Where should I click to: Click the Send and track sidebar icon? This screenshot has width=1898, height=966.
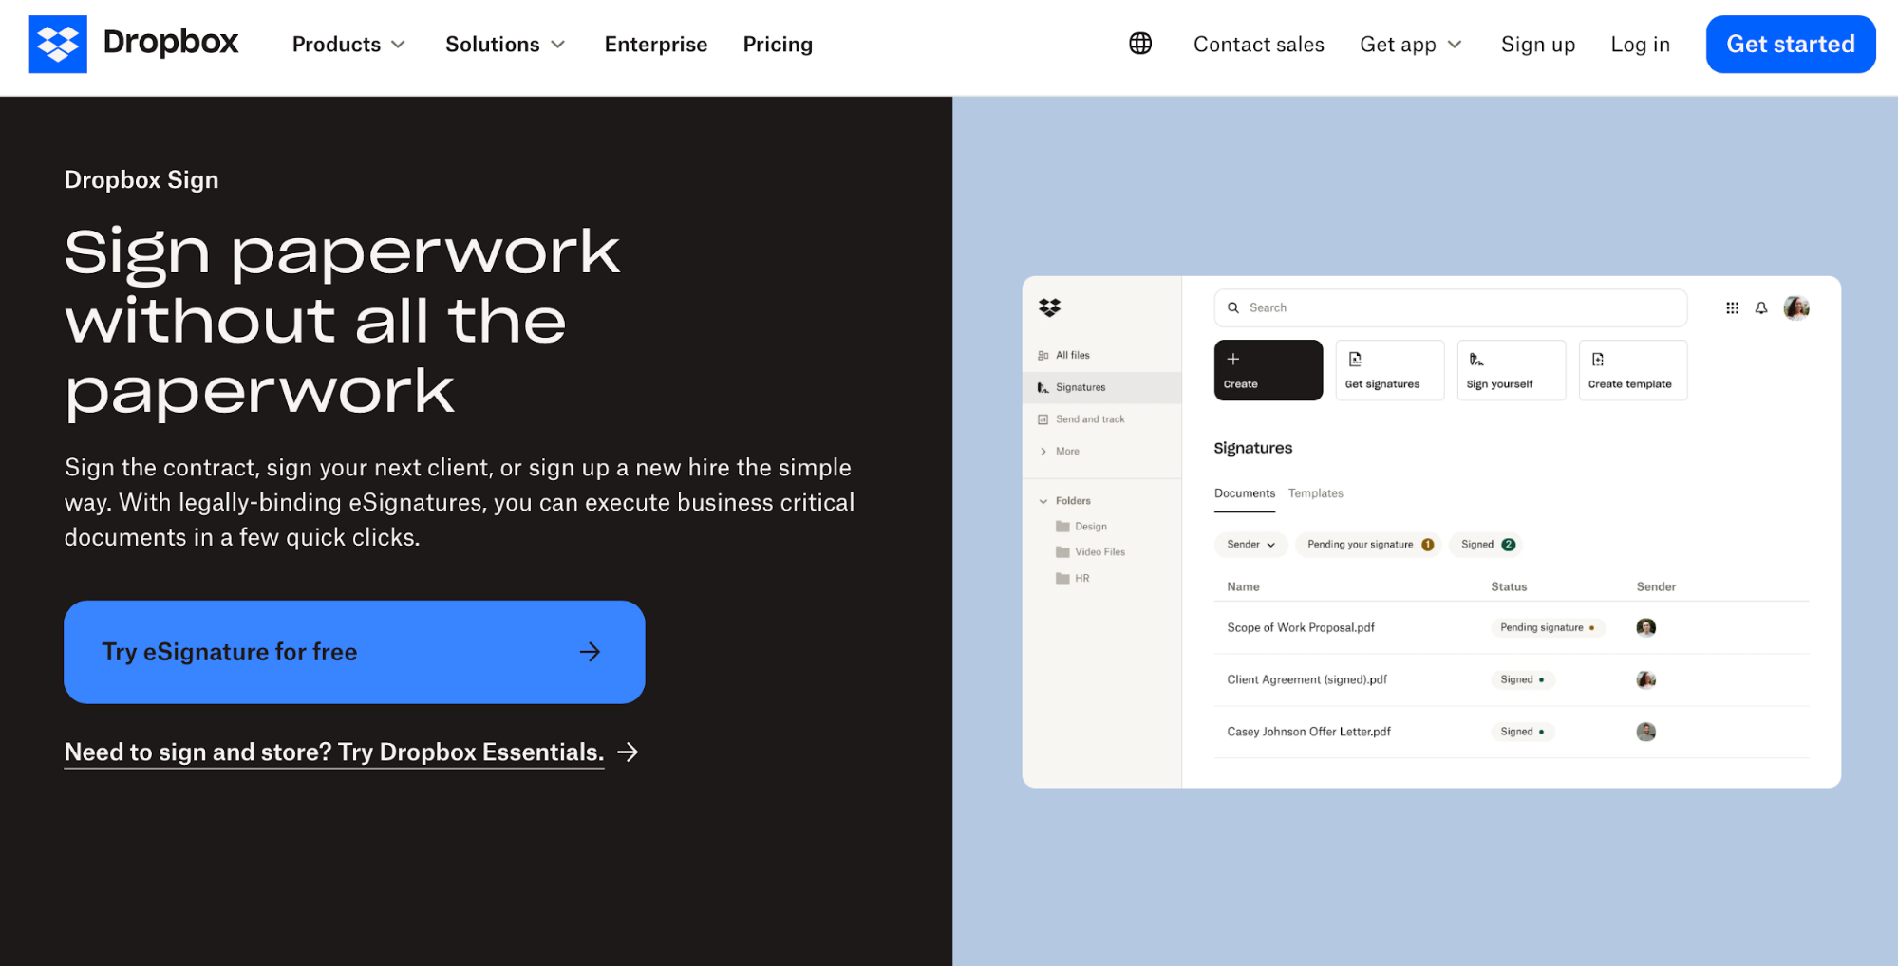point(1043,419)
